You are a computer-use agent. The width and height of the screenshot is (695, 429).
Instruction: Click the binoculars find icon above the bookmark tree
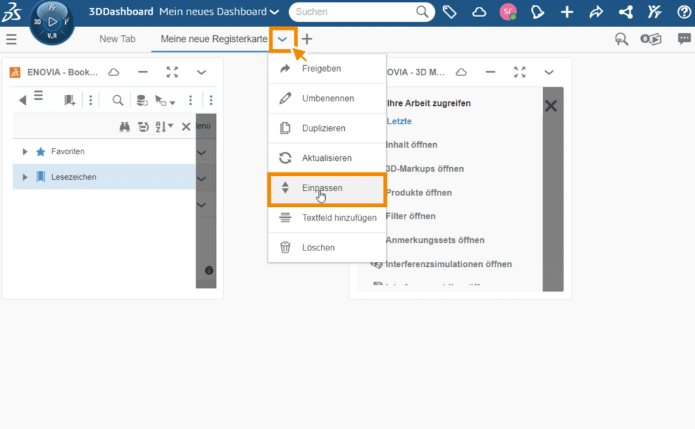pos(126,126)
